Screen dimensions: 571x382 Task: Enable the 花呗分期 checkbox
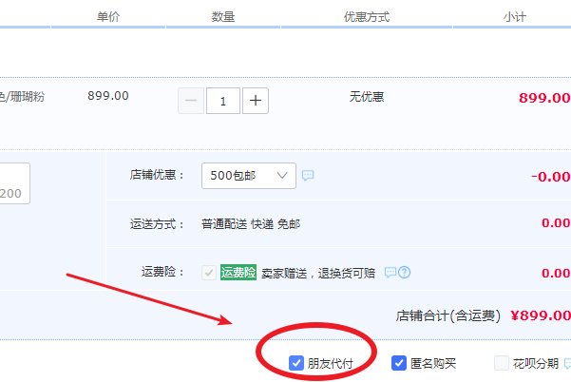(x=502, y=363)
